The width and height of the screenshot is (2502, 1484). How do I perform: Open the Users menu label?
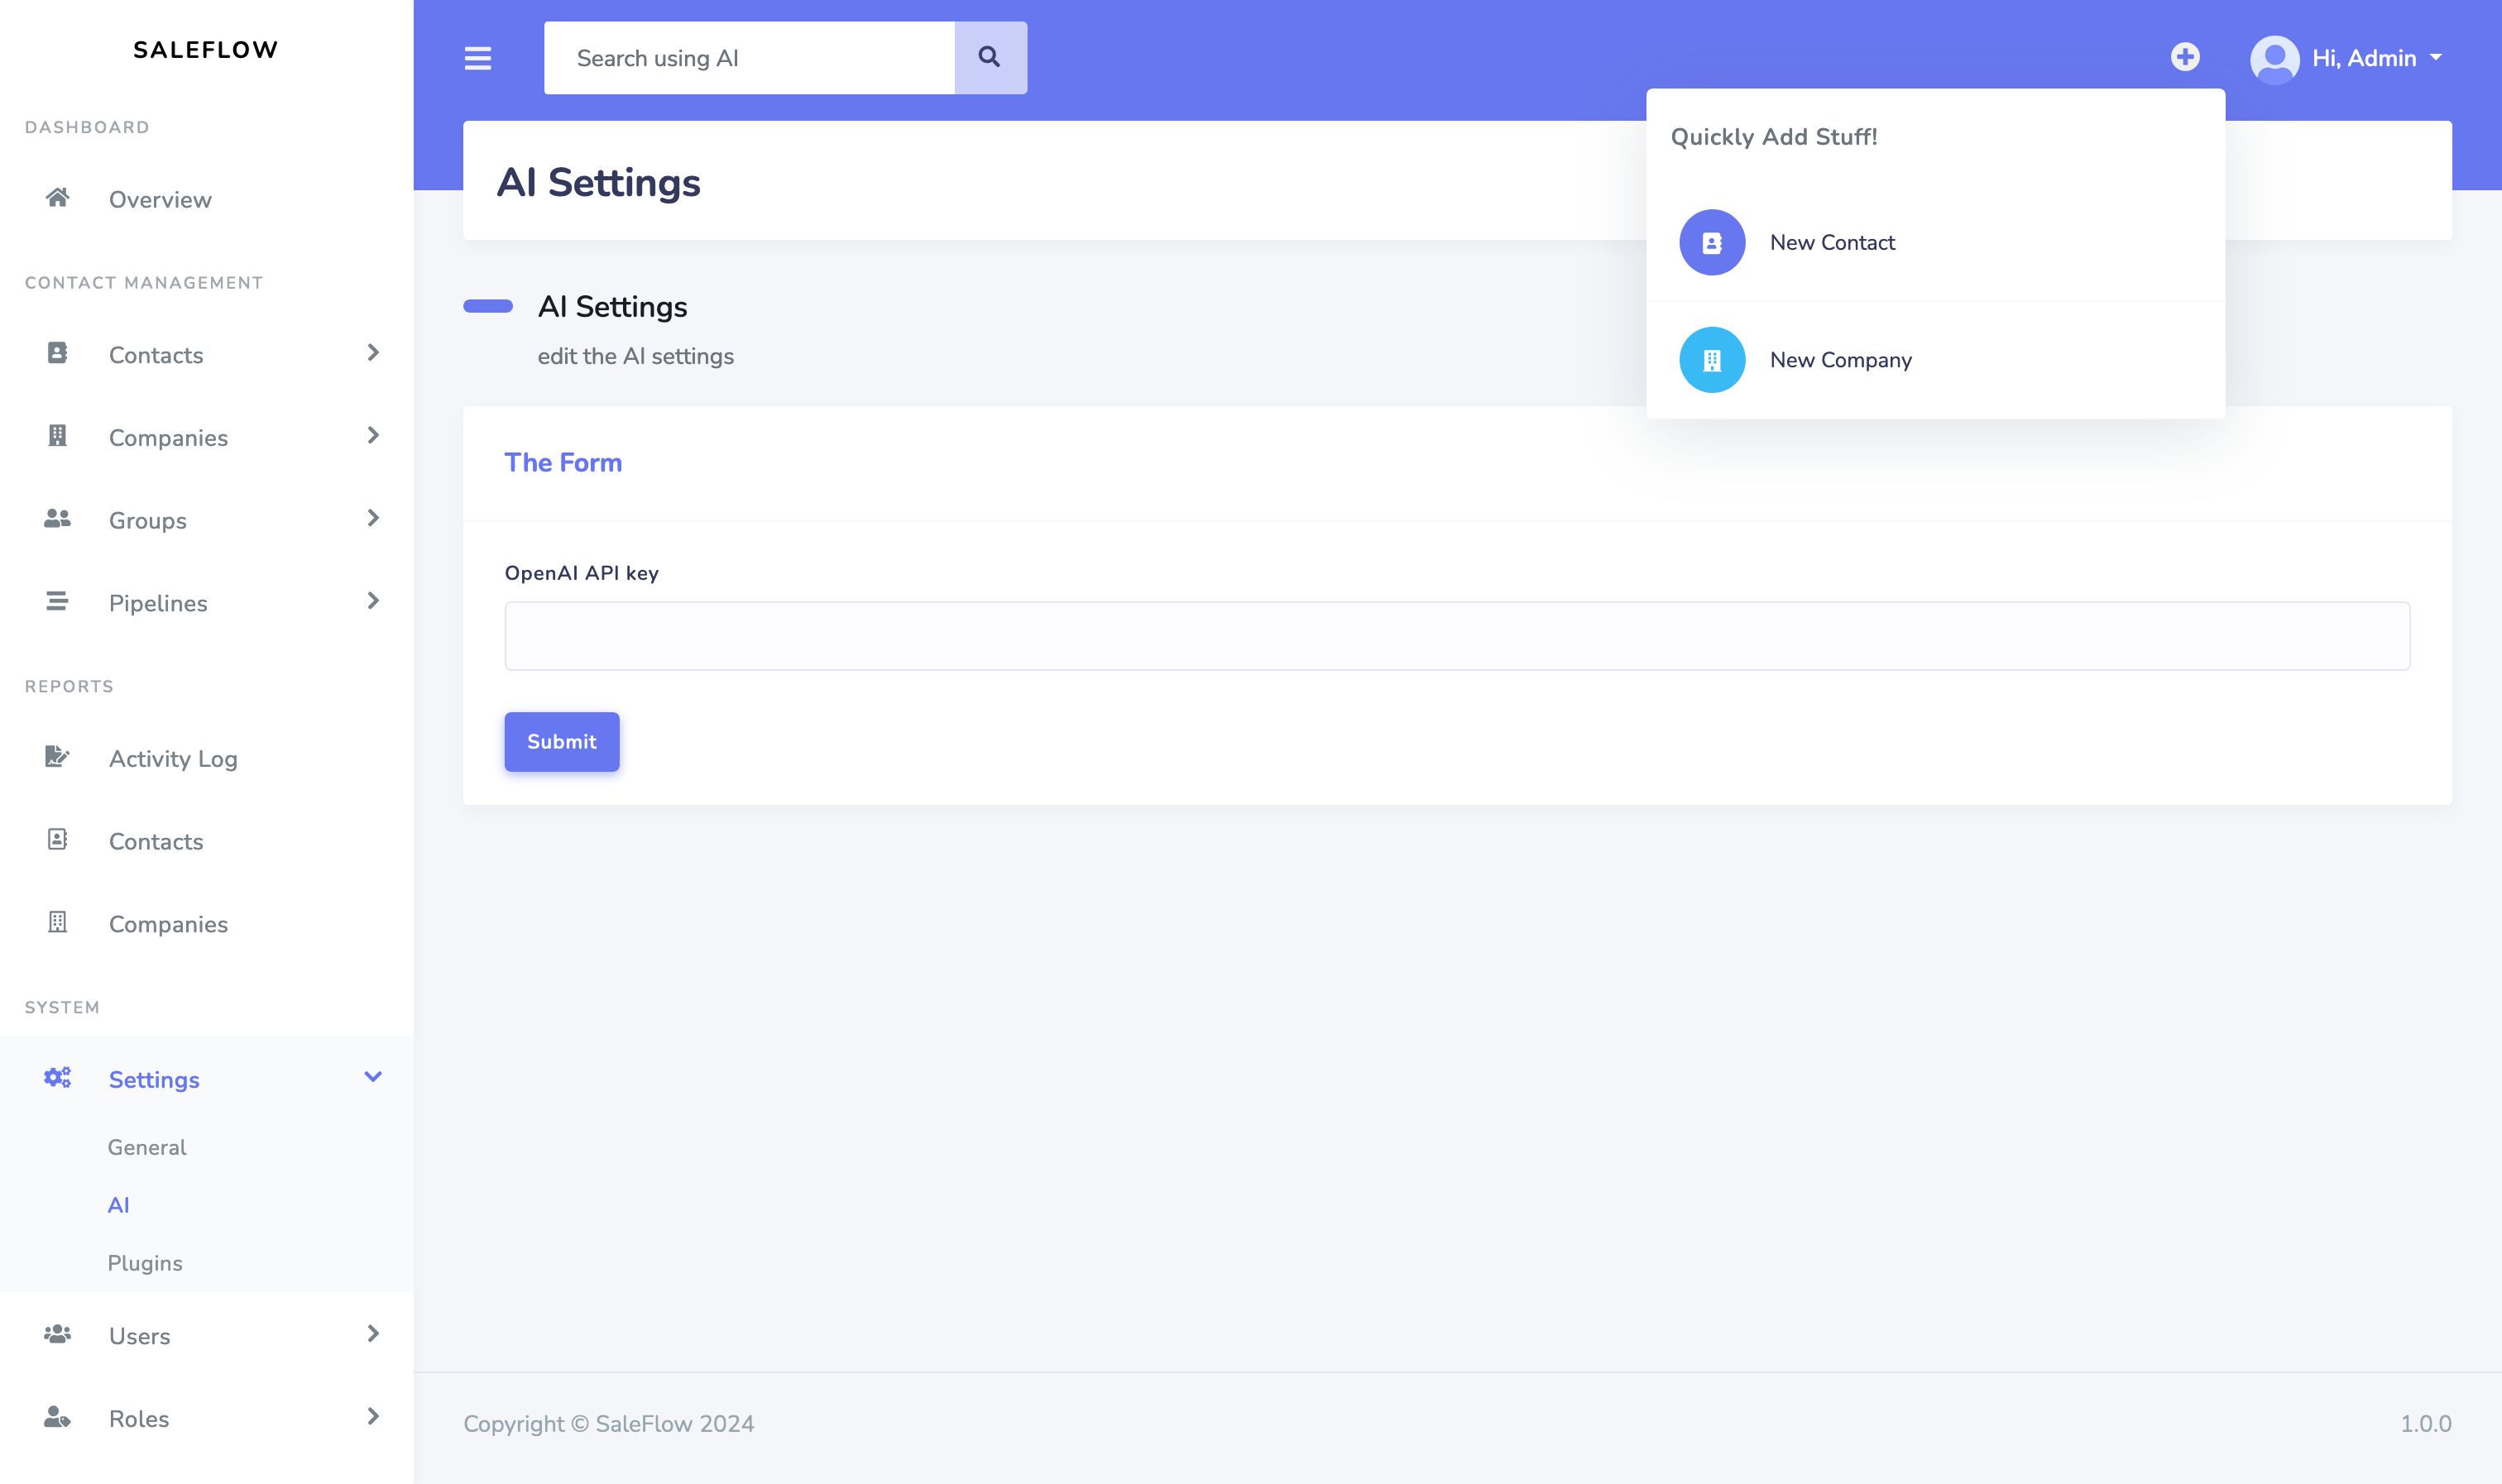pyautogui.click(x=140, y=1337)
